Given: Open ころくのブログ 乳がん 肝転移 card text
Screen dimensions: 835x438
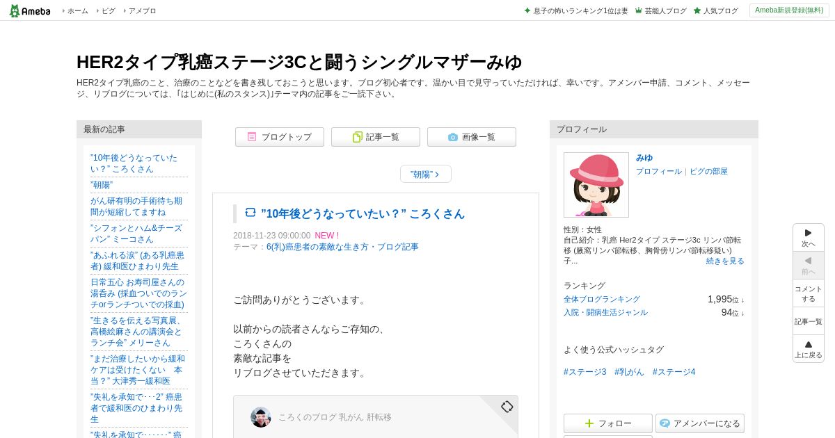Looking at the screenshot, I should tap(335, 417).
